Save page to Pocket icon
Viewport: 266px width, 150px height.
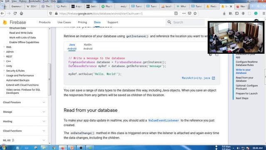[x=190, y=13]
